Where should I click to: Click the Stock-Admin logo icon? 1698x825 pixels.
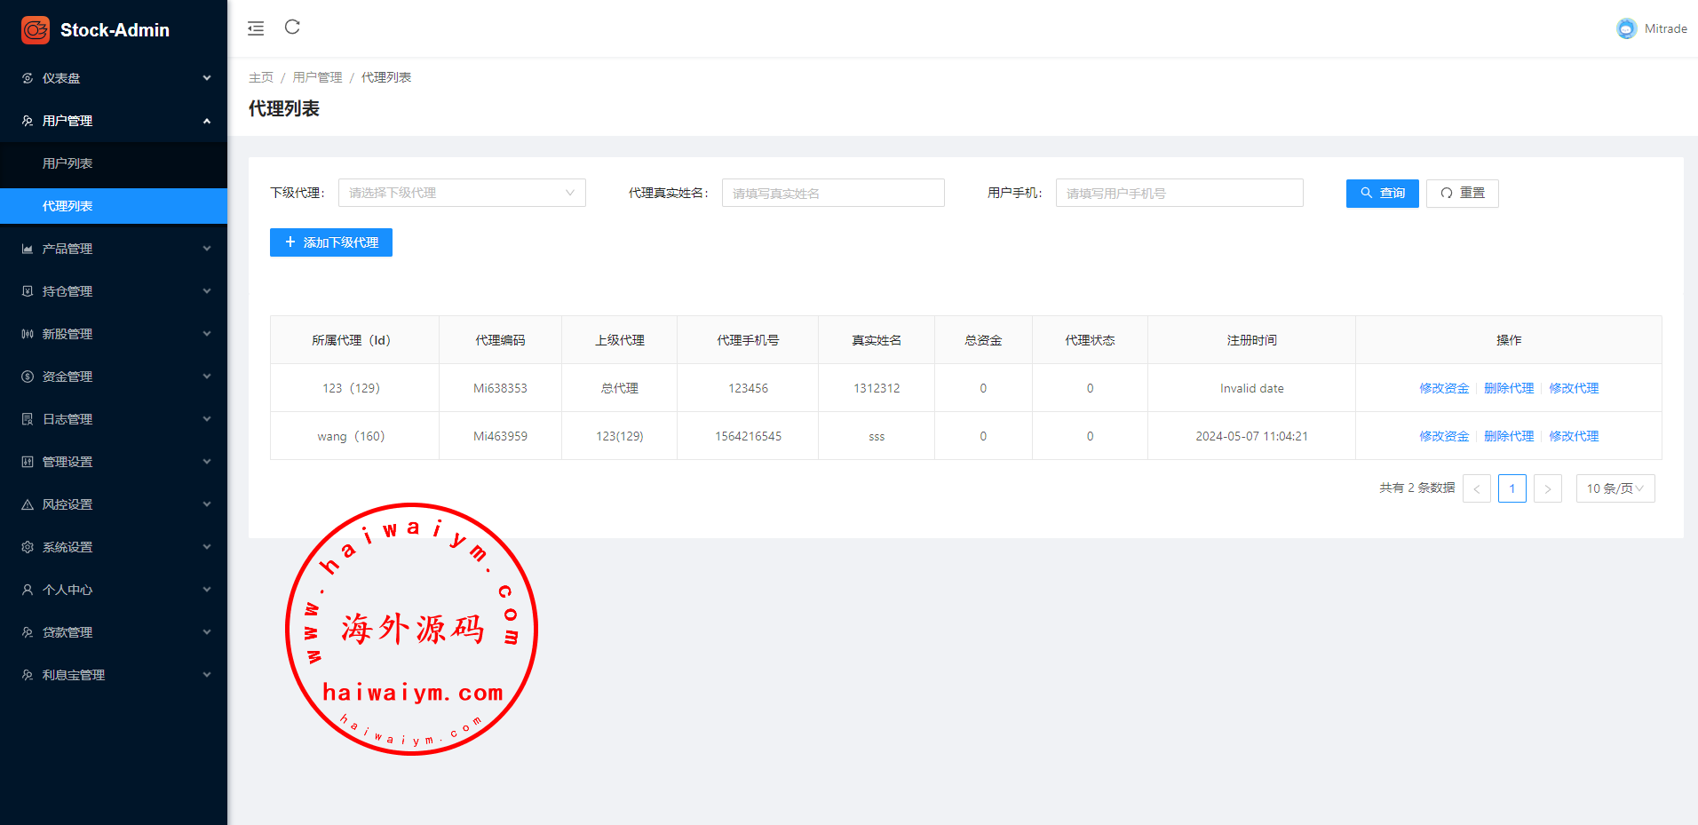coord(36,30)
